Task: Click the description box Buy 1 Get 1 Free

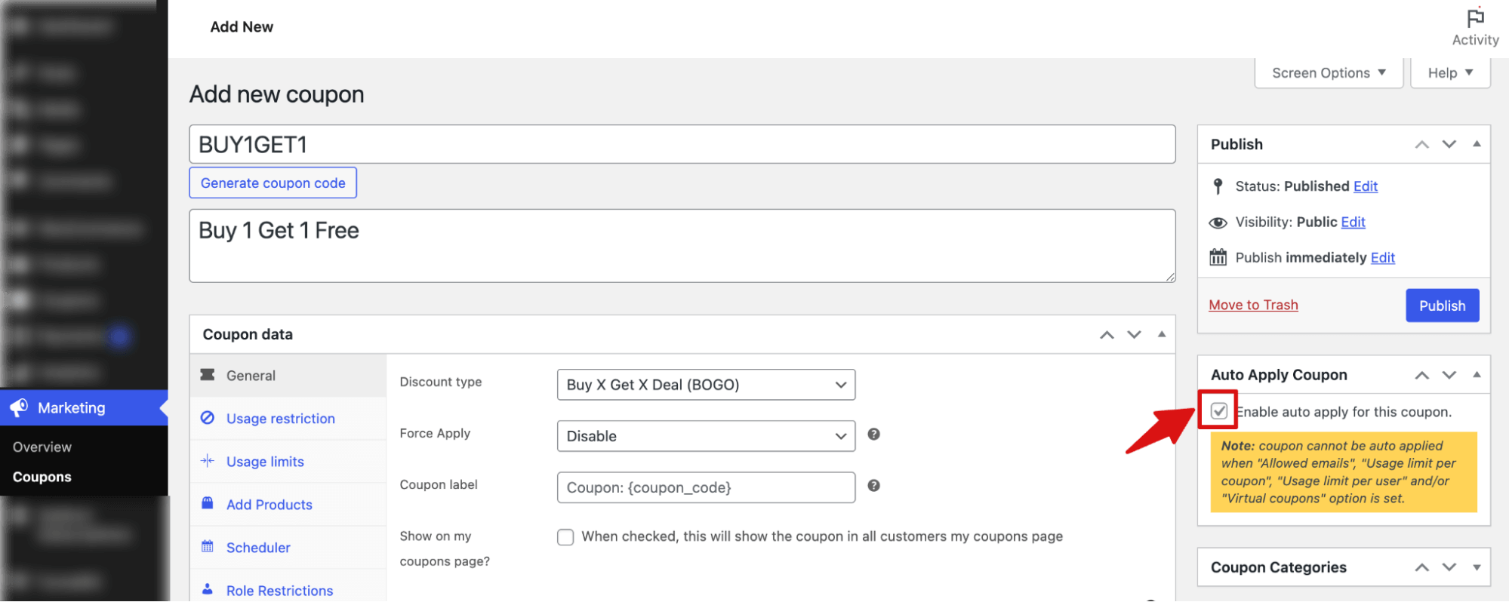Action: click(x=682, y=246)
